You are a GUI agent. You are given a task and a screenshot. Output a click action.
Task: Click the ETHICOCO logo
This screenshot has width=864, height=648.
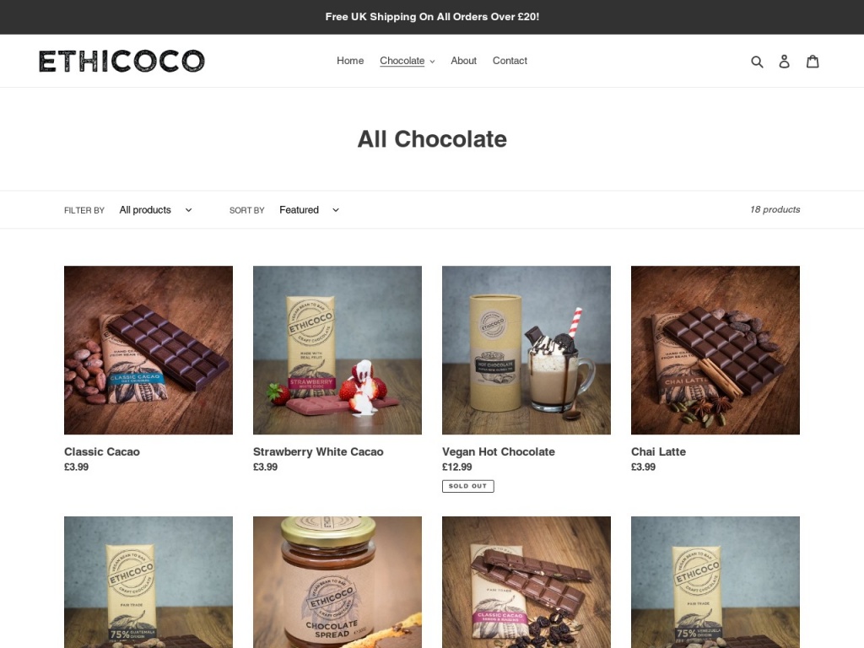[121, 61]
